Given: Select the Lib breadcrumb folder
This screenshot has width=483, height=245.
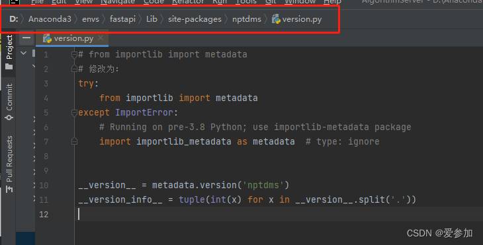Looking at the screenshot, I should coord(152,19).
